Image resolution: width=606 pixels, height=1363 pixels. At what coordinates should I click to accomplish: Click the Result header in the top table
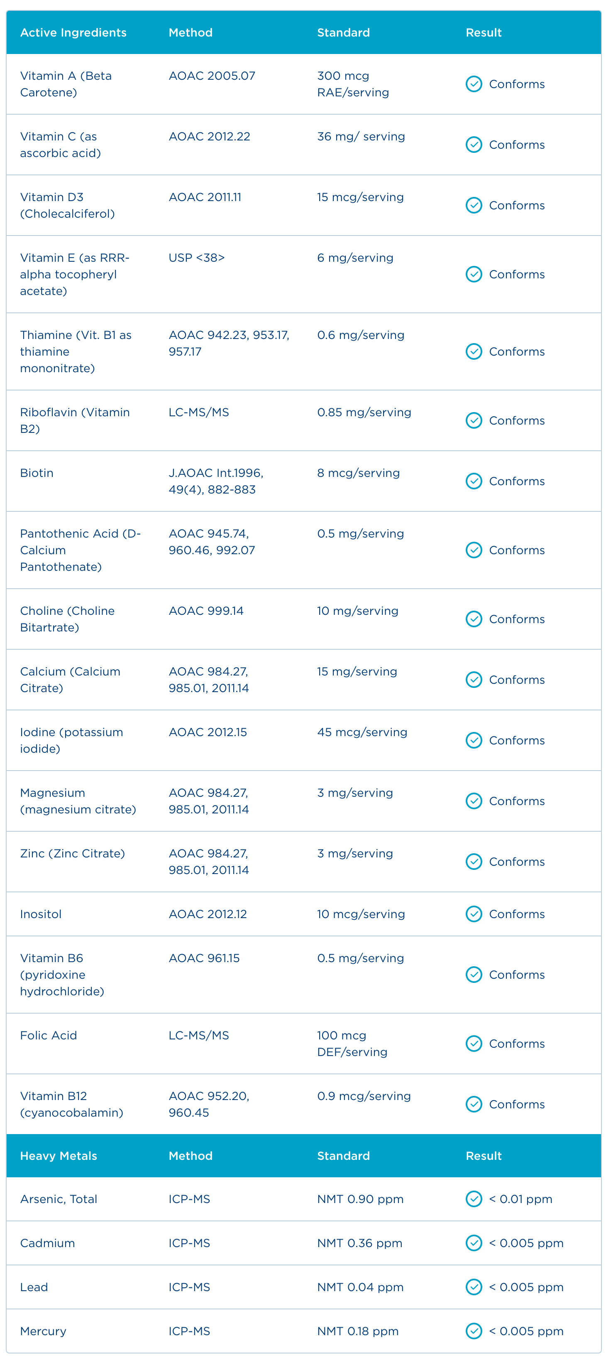[x=483, y=33]
